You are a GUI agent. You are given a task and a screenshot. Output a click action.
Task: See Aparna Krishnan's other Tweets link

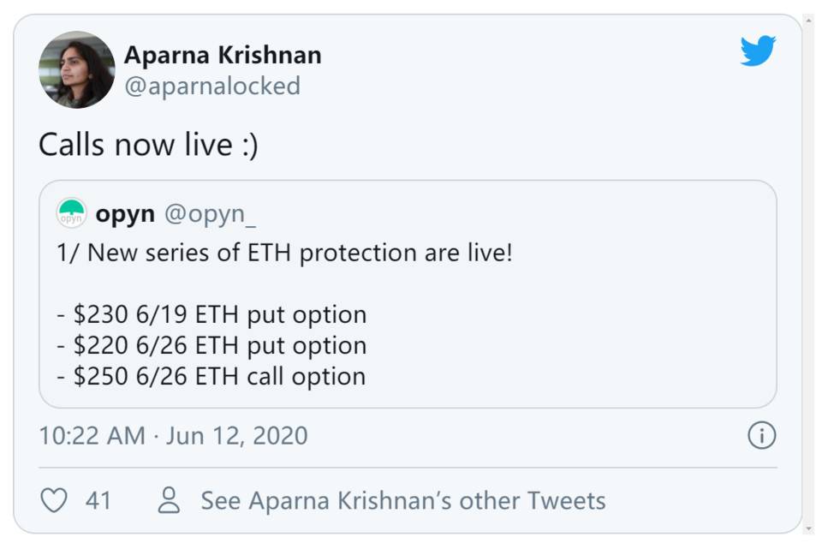403,500
